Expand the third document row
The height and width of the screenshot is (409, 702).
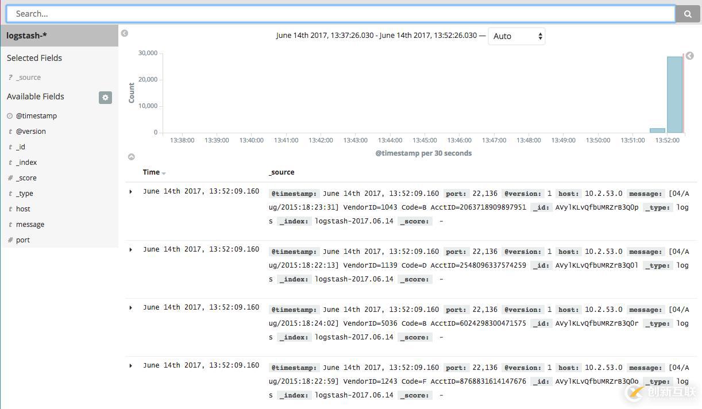(x=130, y=308)
